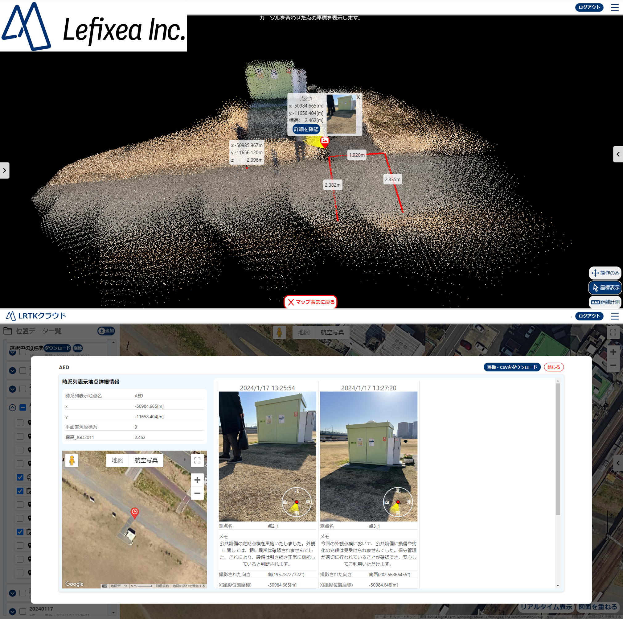Screen dimensions: 623x619
Task: Zoom in on the small detail map
Action: [197, 480]
